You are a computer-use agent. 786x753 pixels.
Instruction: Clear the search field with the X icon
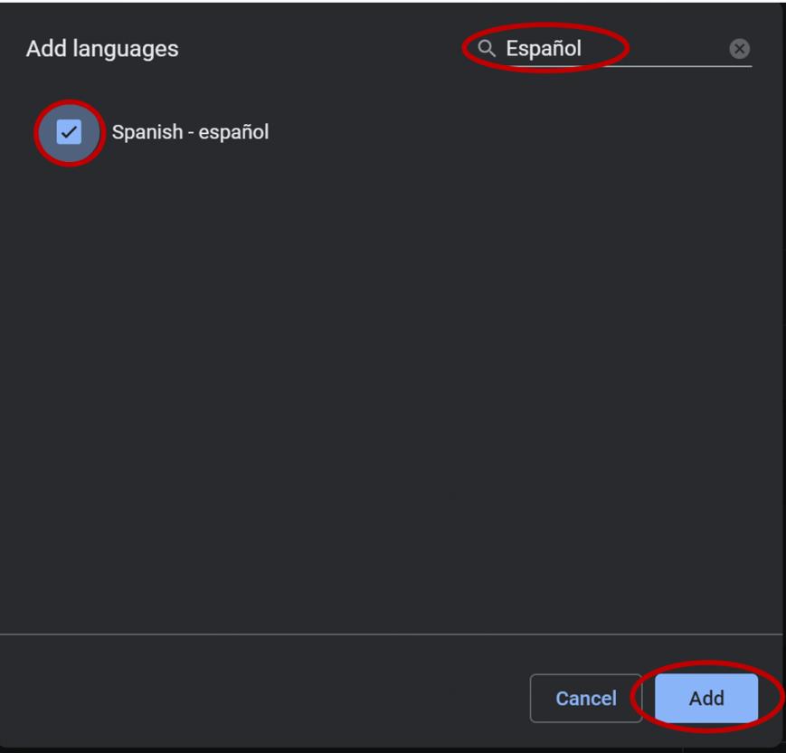pos(739,49)
